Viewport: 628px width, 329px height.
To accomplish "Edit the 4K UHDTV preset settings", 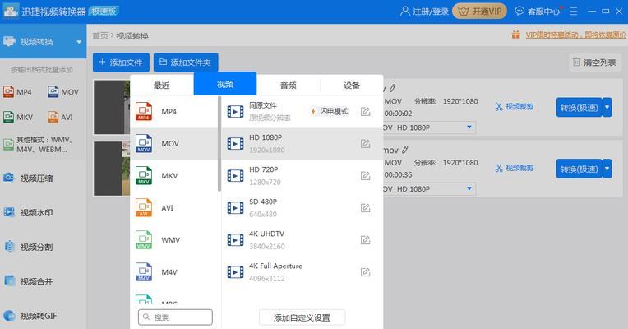I will click(365, 239).
